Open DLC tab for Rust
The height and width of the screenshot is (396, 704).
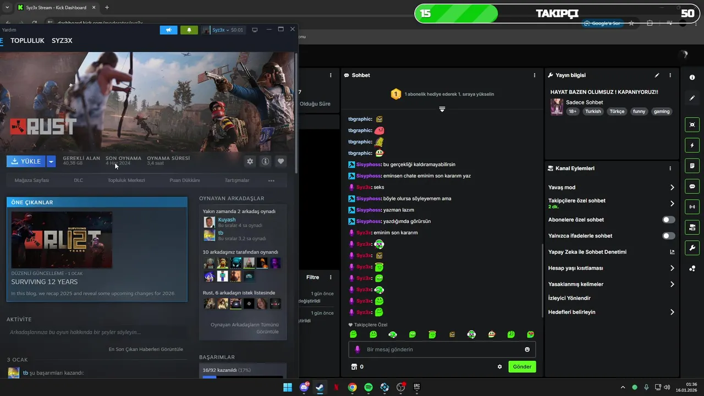(79, 180)
